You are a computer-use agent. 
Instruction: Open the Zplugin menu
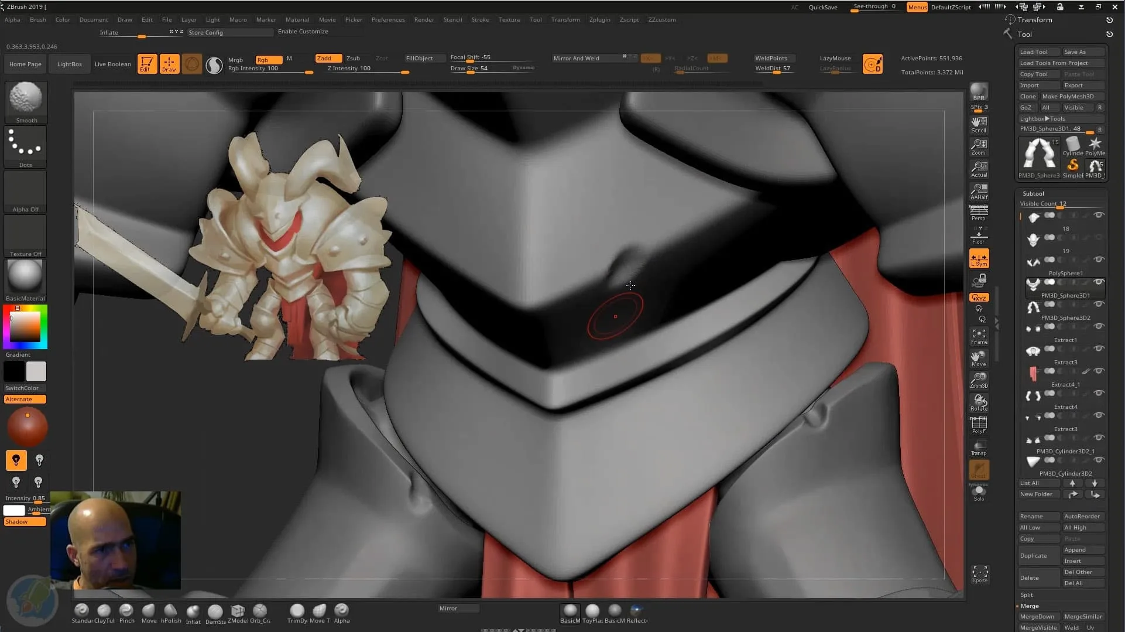pos(599,19)
